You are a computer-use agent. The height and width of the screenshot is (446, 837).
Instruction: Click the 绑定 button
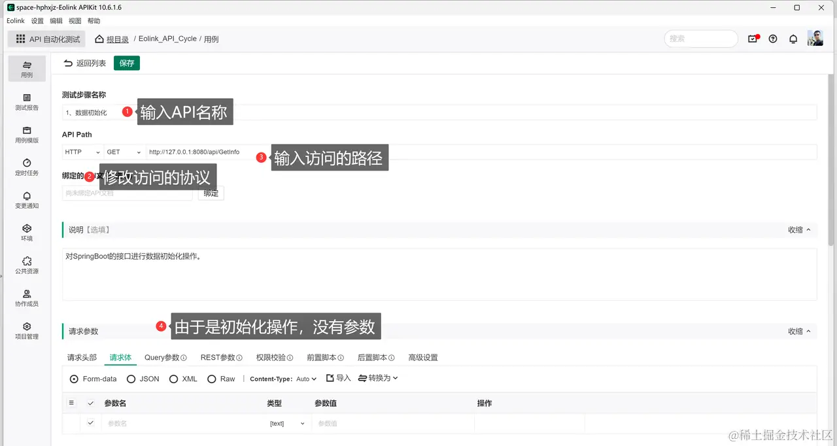point(211,193)
